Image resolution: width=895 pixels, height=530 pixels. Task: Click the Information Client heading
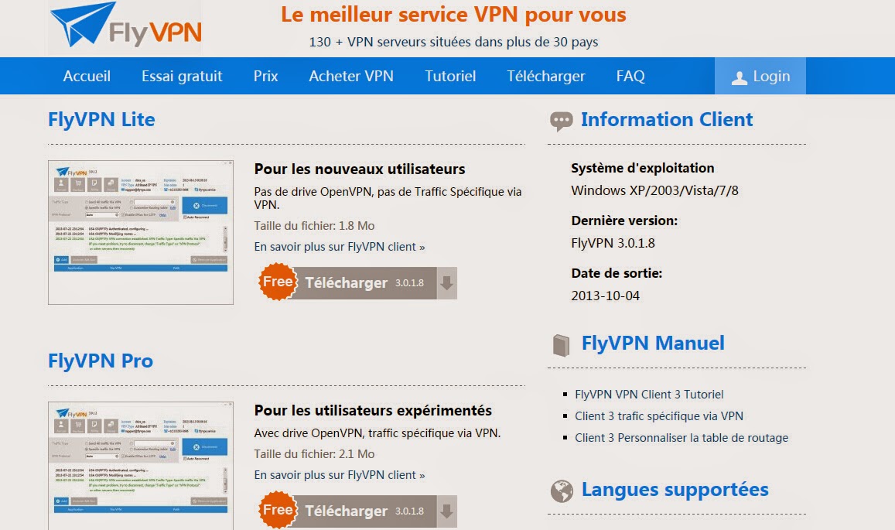point(667,119)
